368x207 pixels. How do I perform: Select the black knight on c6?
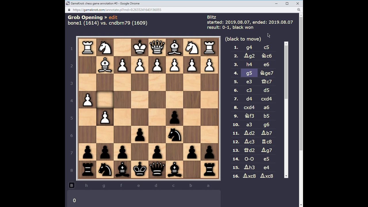tap(175, 135)
